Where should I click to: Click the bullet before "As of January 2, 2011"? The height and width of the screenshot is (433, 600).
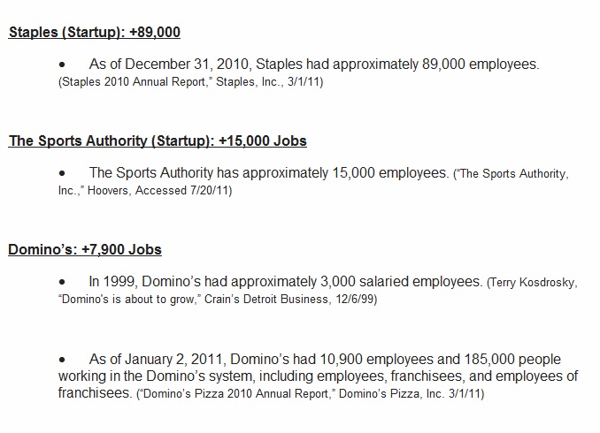(62, 360)
